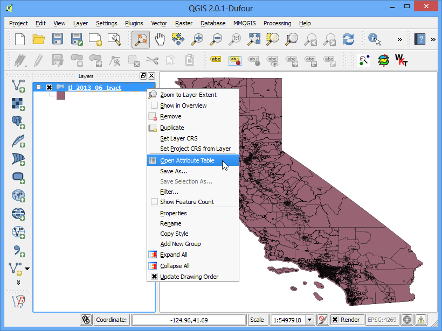
Task: Click the Scale value field
Action: click(x=287, y=320)
